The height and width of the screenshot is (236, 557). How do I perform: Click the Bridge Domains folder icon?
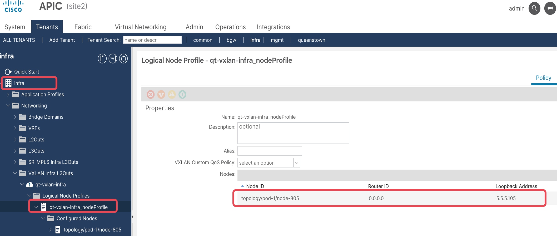point(23,117)
